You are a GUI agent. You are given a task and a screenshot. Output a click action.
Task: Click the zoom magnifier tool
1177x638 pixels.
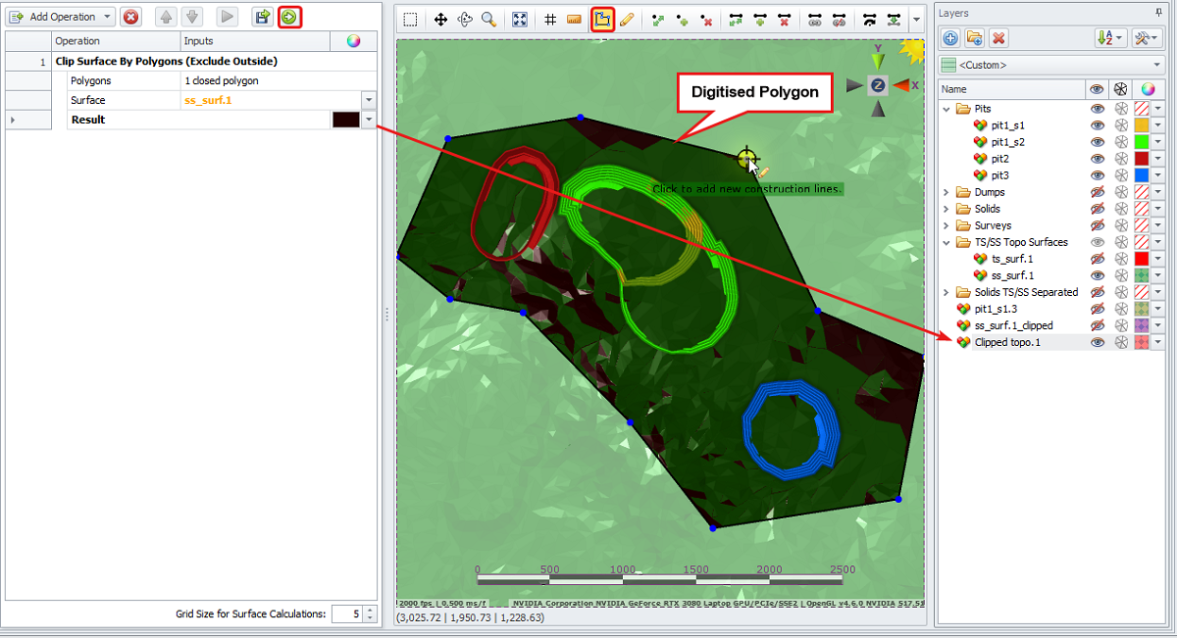(x=487, y=19)
